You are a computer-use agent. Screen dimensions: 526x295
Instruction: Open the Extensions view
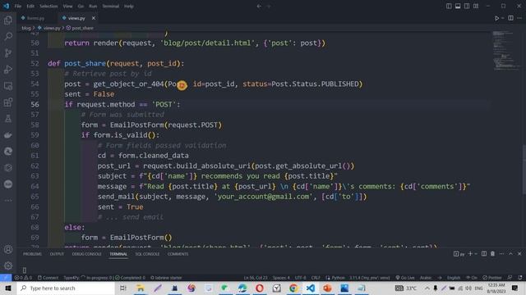[8, 102]
